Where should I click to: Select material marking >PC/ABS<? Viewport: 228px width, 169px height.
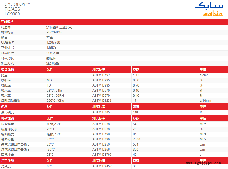click(54, 32)
